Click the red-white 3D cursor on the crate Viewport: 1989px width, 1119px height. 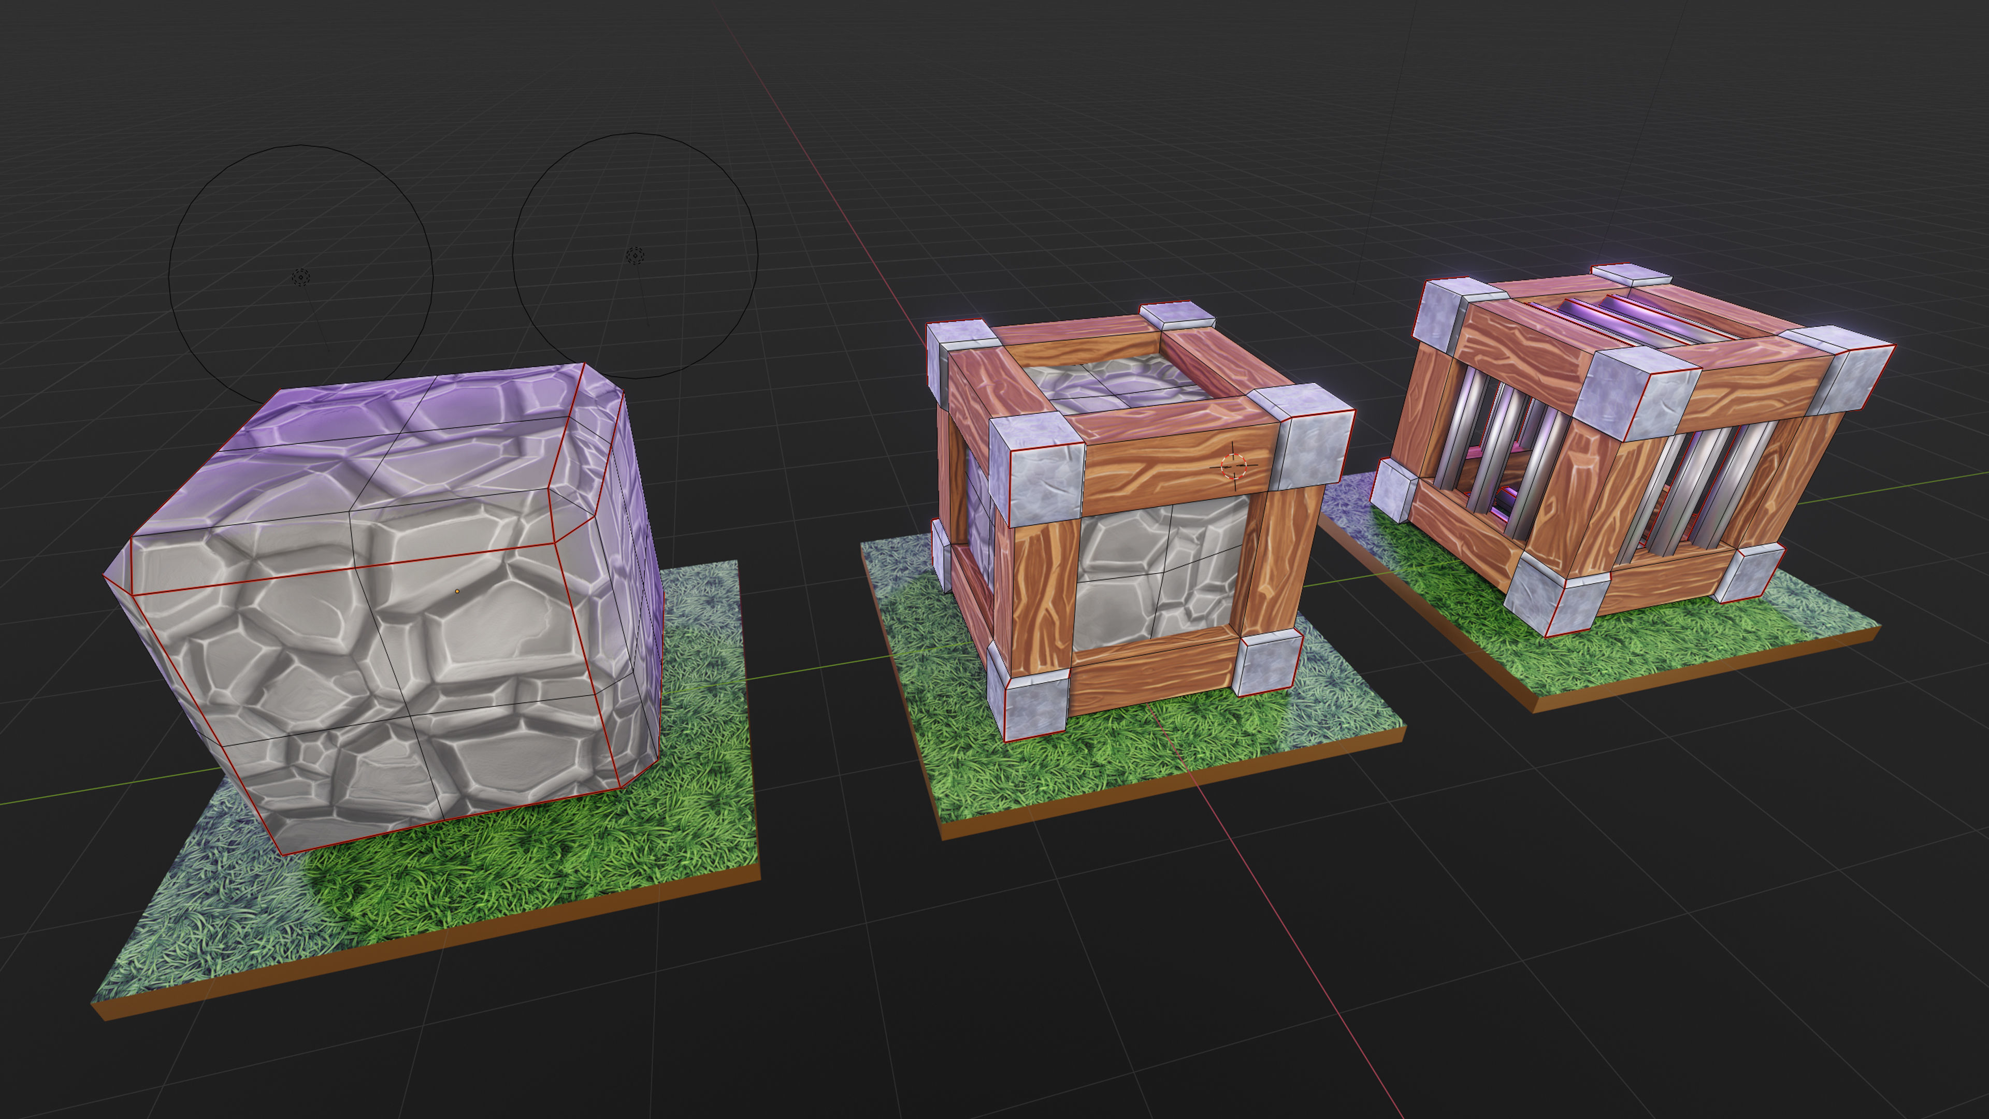[1233, 466]
